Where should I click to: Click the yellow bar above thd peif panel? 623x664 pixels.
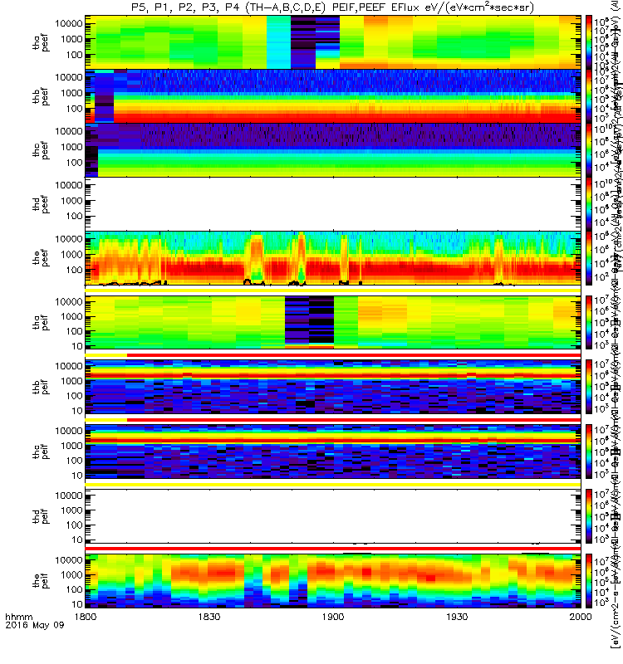pyautogui.click(x=333, y=485)
